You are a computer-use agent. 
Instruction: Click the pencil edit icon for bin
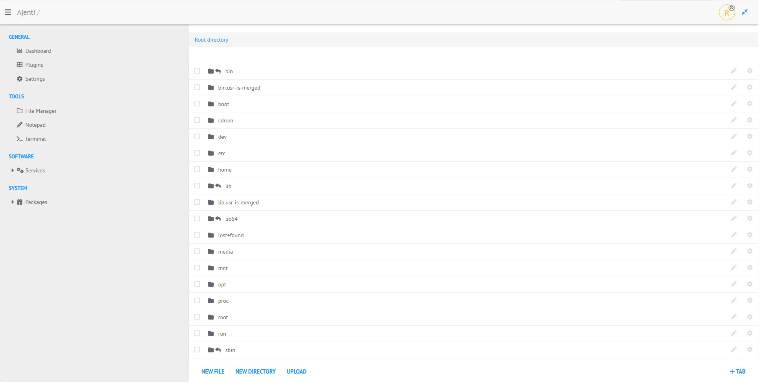pyautogui.click(x=733, y=71)
